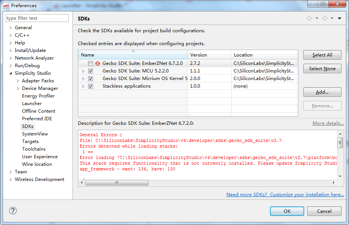The width and height of the screenshot is (349, 225).
Task: Open the Targets preference page
Action: 30,141
